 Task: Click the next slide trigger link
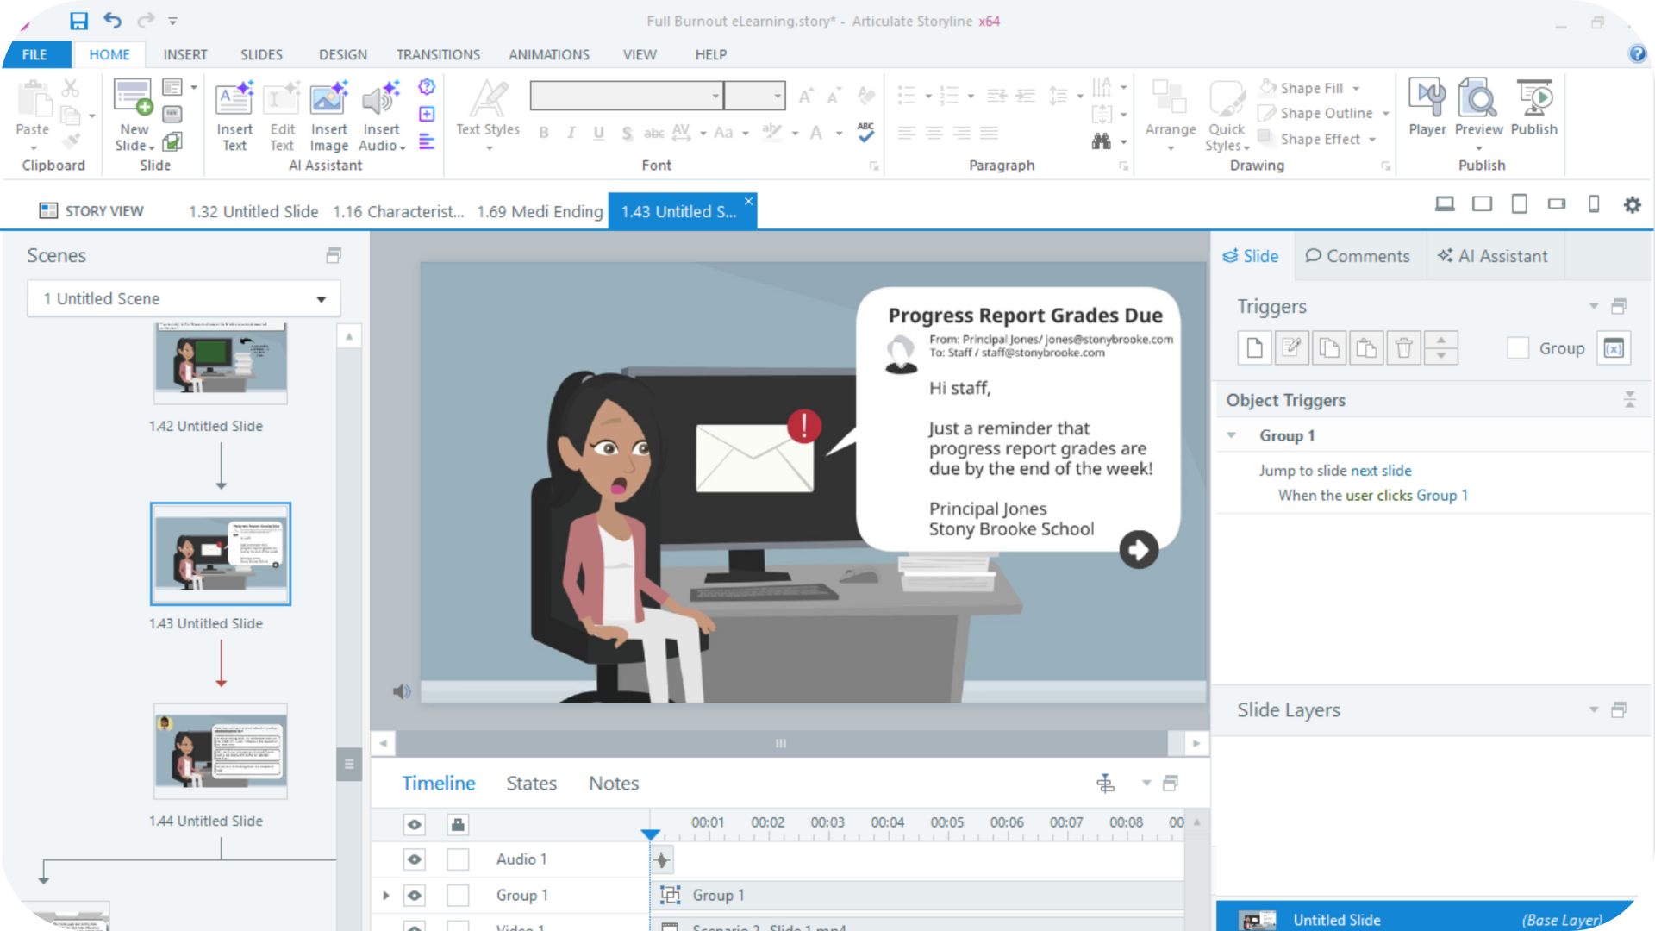tap(1380, 471)
